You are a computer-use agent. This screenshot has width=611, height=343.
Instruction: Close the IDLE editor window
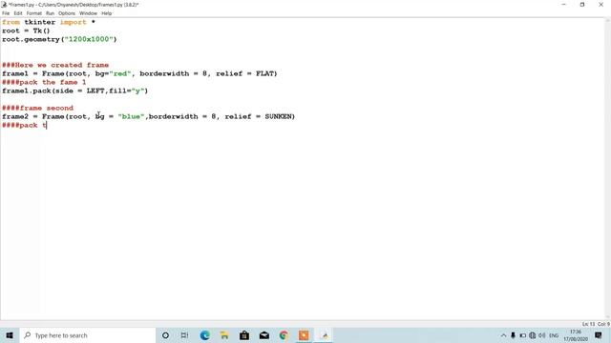(x=600, y=5)
